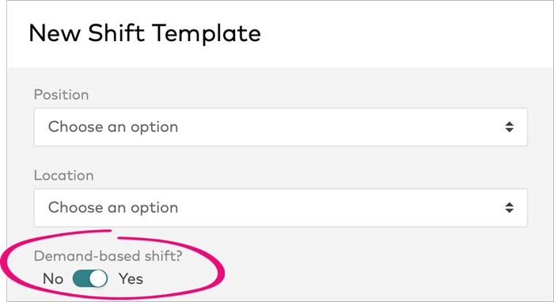
Task: Click the up arrow in Location selector
Action: click(509, 204)
